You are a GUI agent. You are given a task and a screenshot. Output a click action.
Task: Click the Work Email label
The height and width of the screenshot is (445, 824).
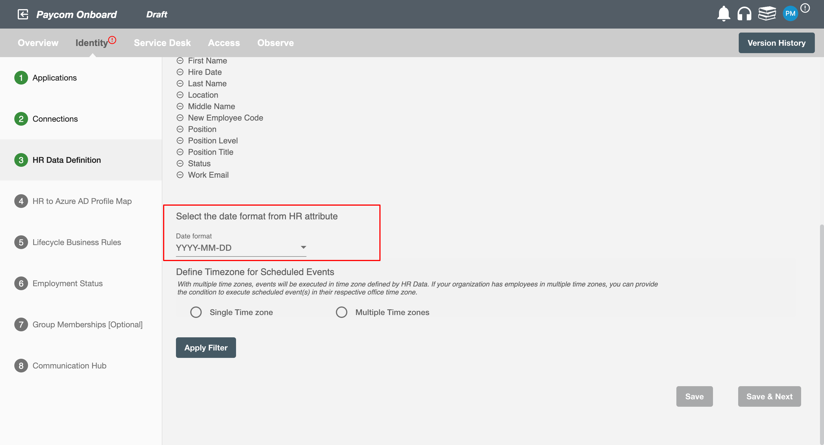pos(208,175)
